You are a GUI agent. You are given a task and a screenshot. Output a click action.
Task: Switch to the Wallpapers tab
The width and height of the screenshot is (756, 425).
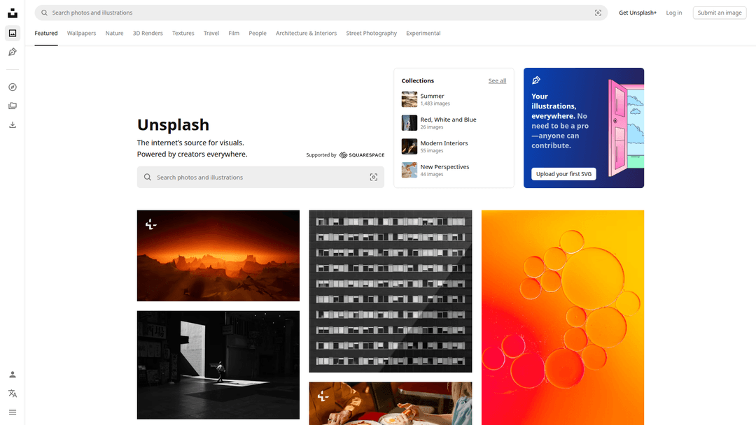tap(81, 34)
